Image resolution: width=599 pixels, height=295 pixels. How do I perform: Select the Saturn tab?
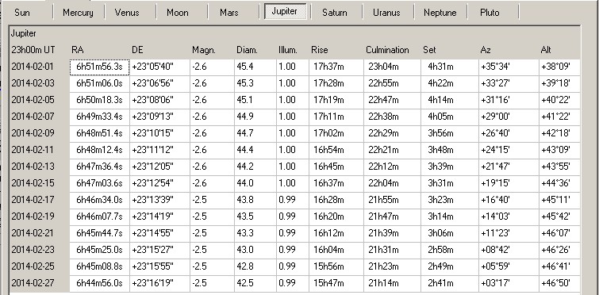click(x=335, y=12)
